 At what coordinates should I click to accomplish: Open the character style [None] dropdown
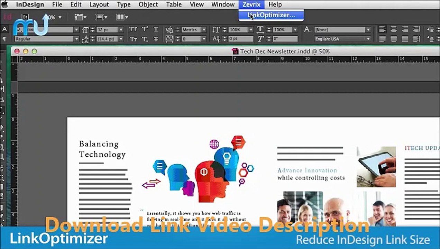pyautogui.click(x=368, y=30)
